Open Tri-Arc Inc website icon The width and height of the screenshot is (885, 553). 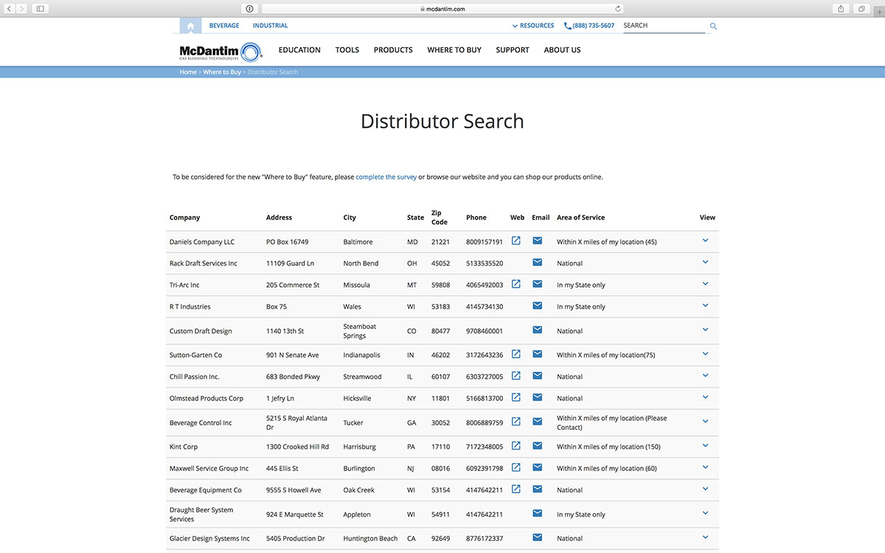516,284
